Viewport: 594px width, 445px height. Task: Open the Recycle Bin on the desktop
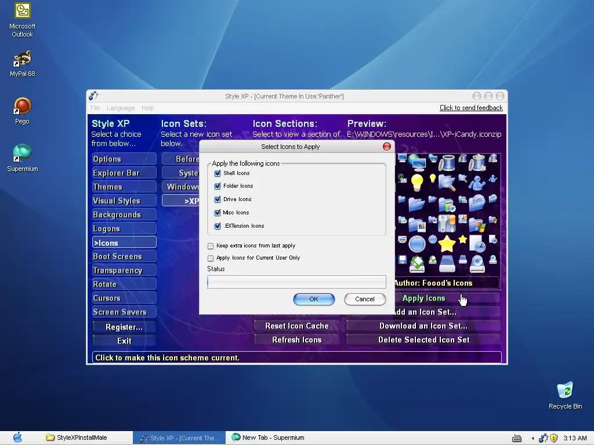565,395
